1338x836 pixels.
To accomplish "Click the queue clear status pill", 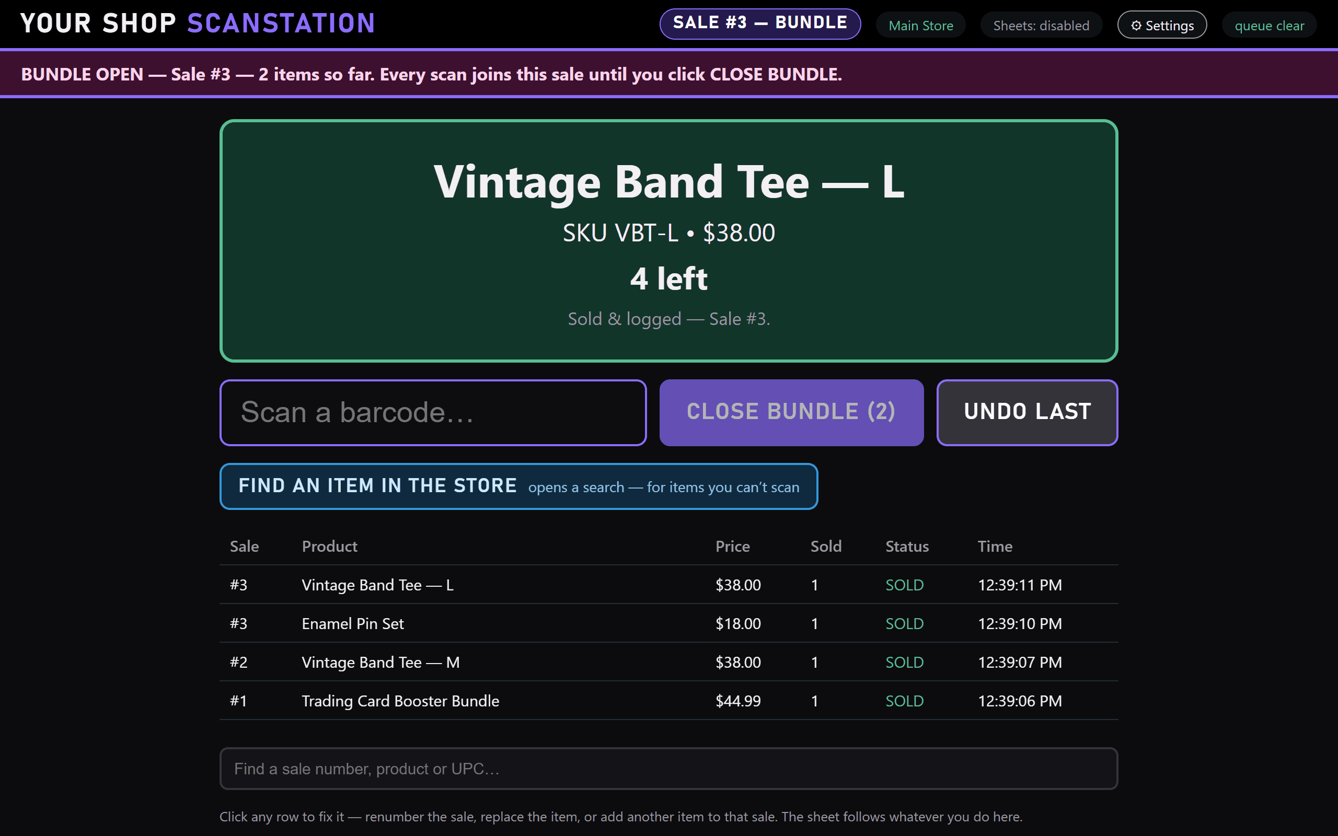I will tap(1270, 26).
